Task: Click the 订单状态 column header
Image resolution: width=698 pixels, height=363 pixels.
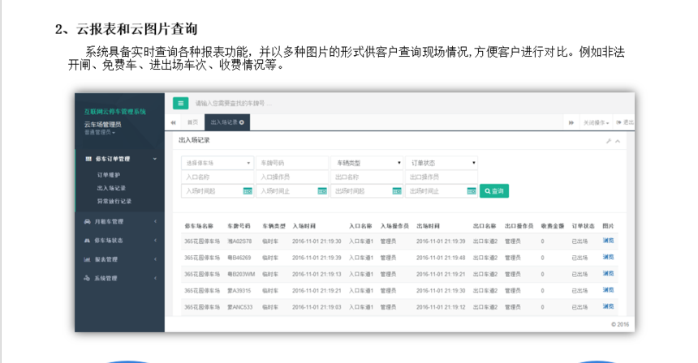Action: (583, 226)
